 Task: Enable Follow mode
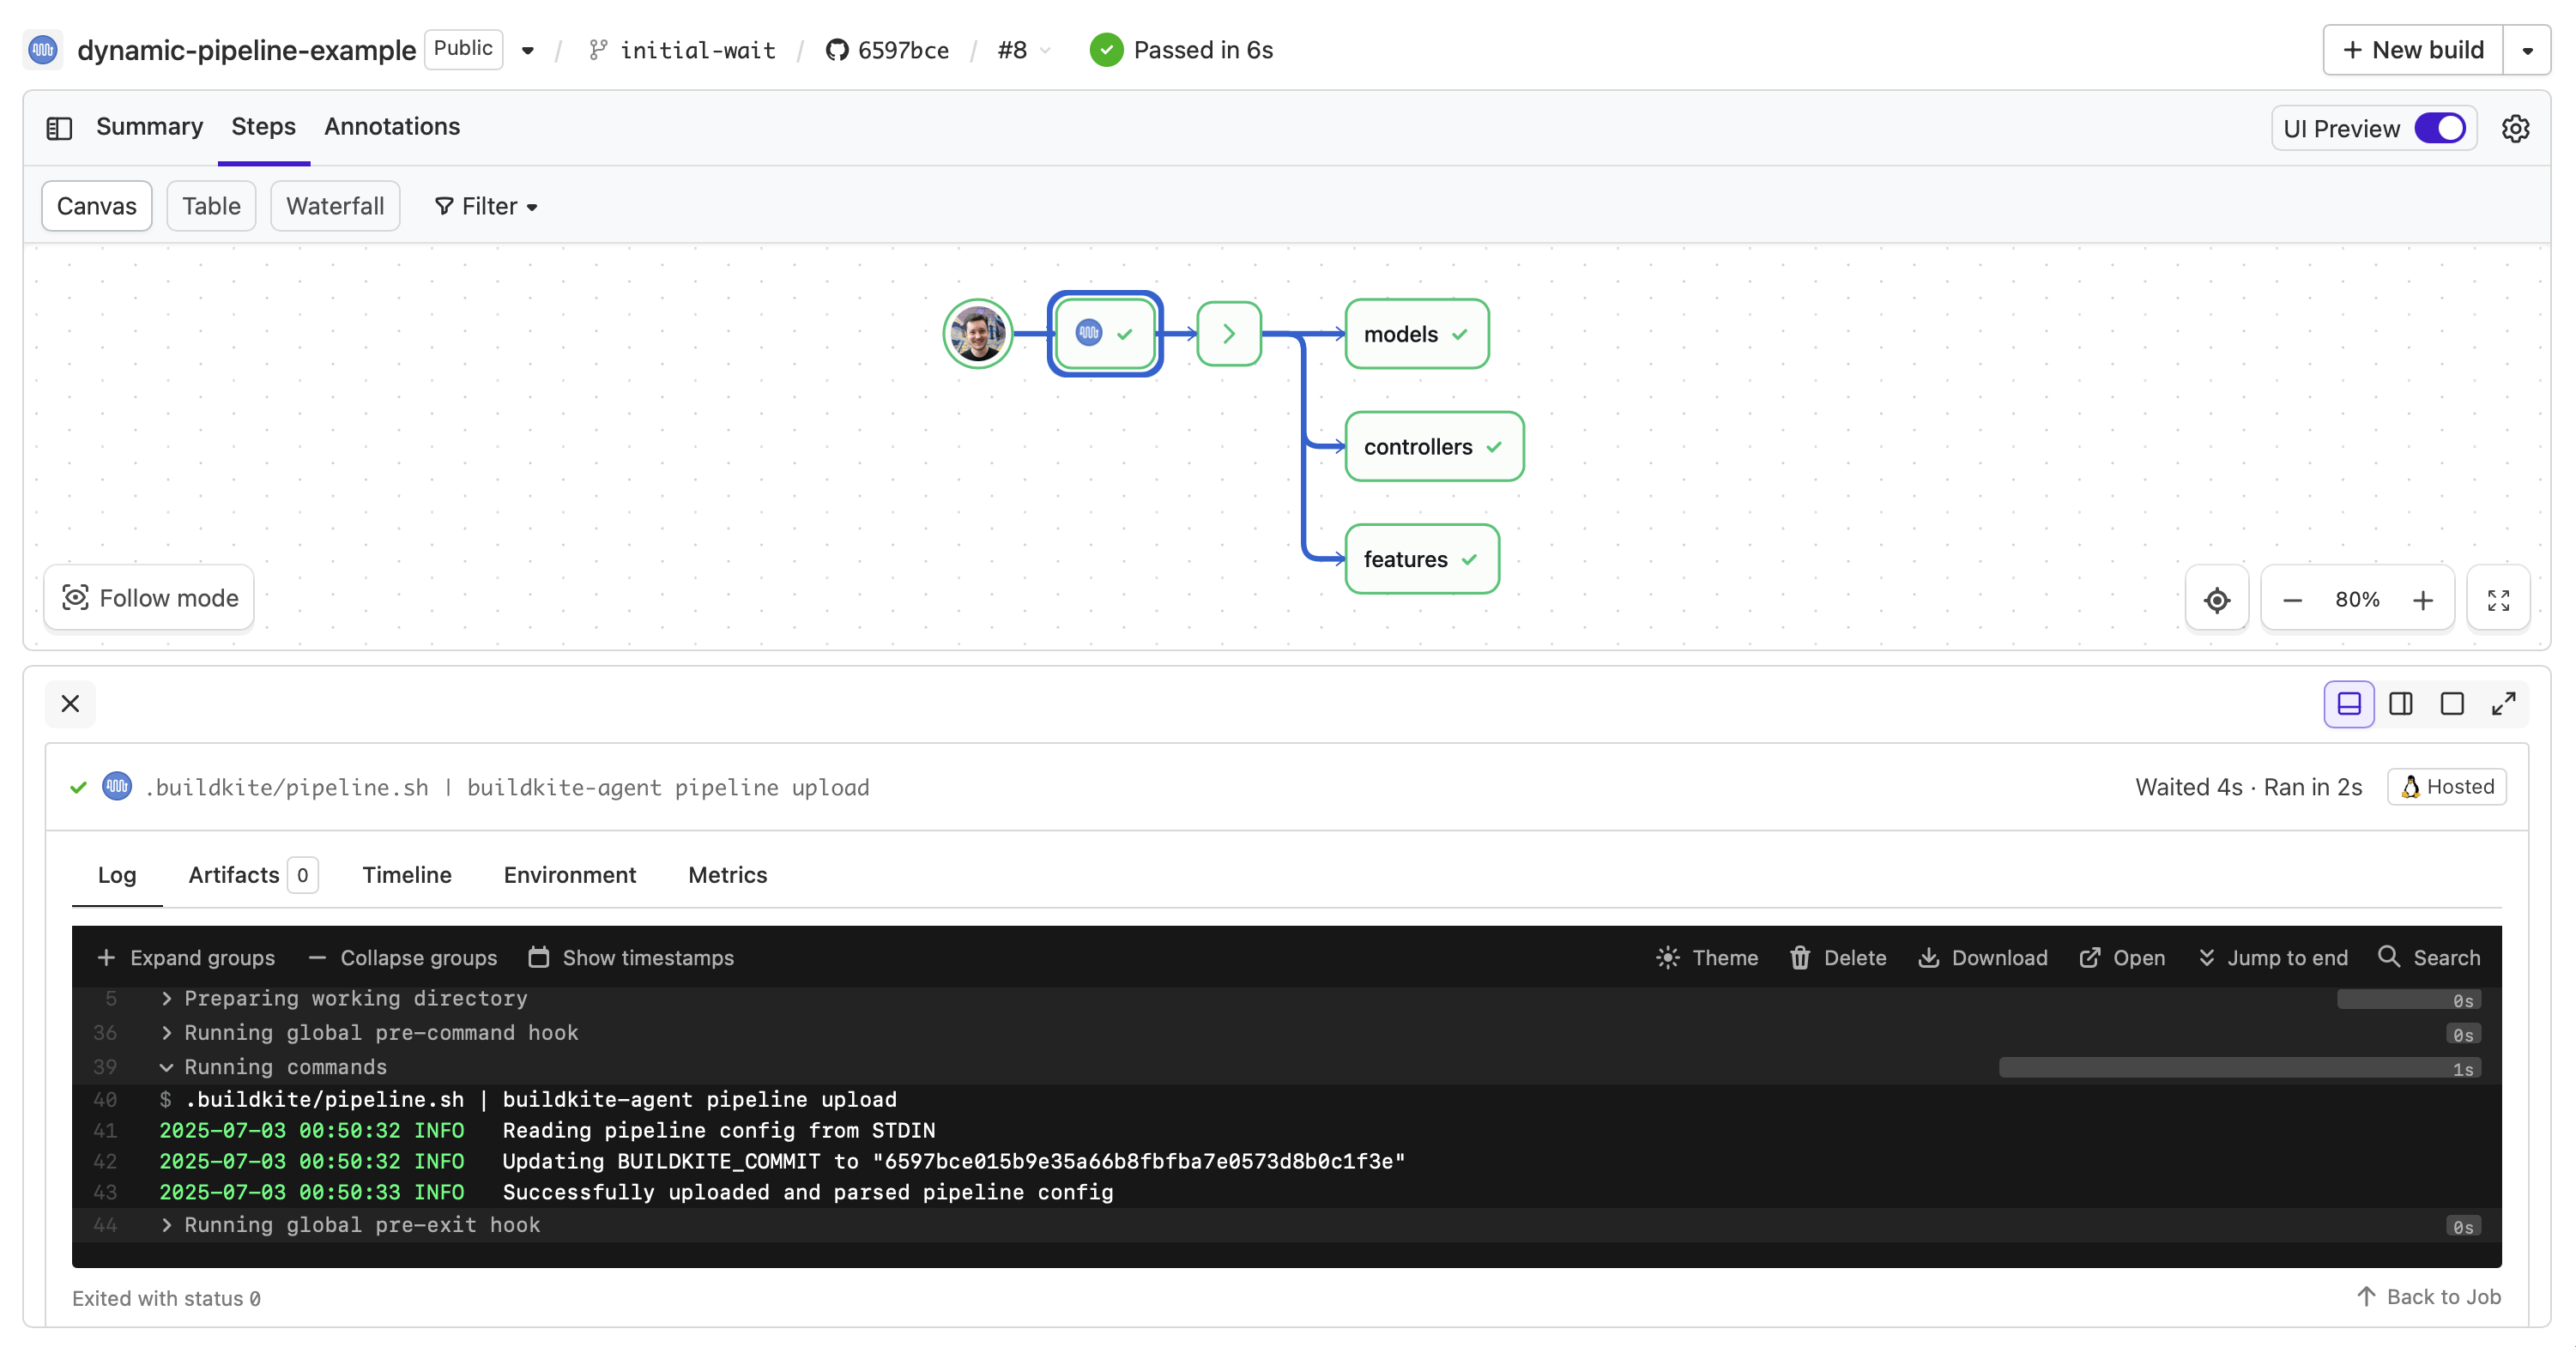(149, 598)
